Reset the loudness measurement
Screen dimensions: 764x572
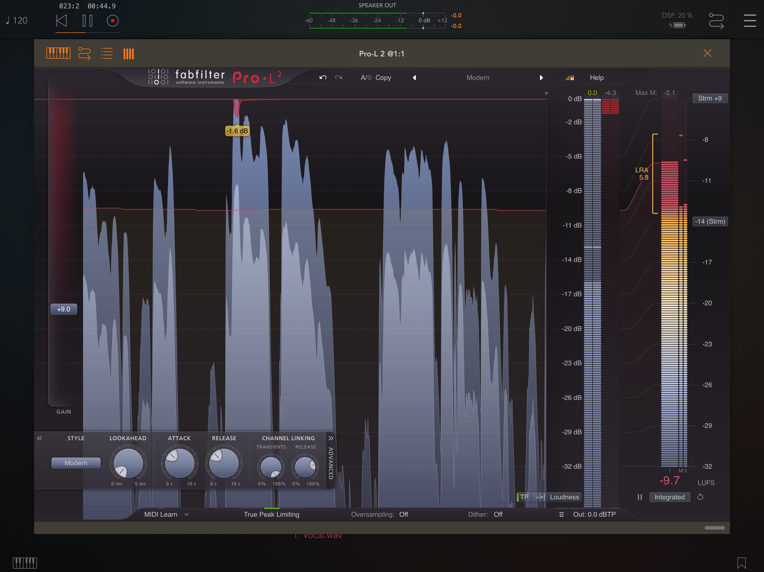tap(700, 497)
